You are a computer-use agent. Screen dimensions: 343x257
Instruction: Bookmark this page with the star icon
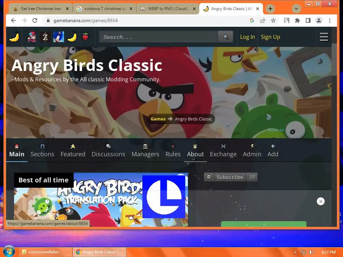(273, 20)
